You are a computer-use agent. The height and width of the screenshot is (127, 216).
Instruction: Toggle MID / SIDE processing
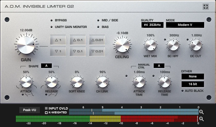point(98,20)
